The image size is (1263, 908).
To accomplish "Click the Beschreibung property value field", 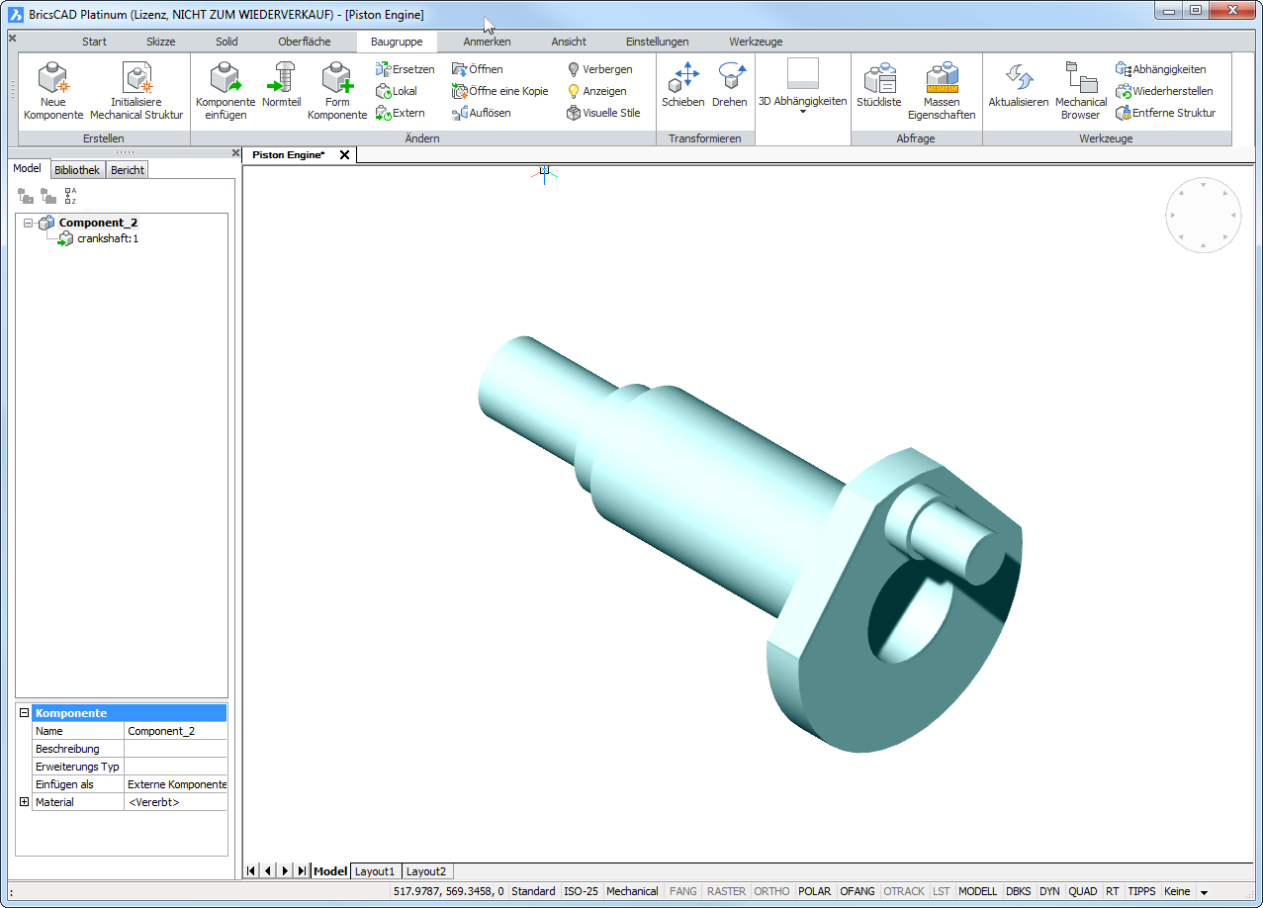I will coord(175,749).
